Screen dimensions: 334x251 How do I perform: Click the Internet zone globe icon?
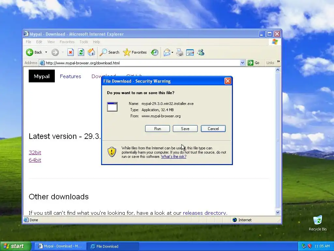[235, 220]
